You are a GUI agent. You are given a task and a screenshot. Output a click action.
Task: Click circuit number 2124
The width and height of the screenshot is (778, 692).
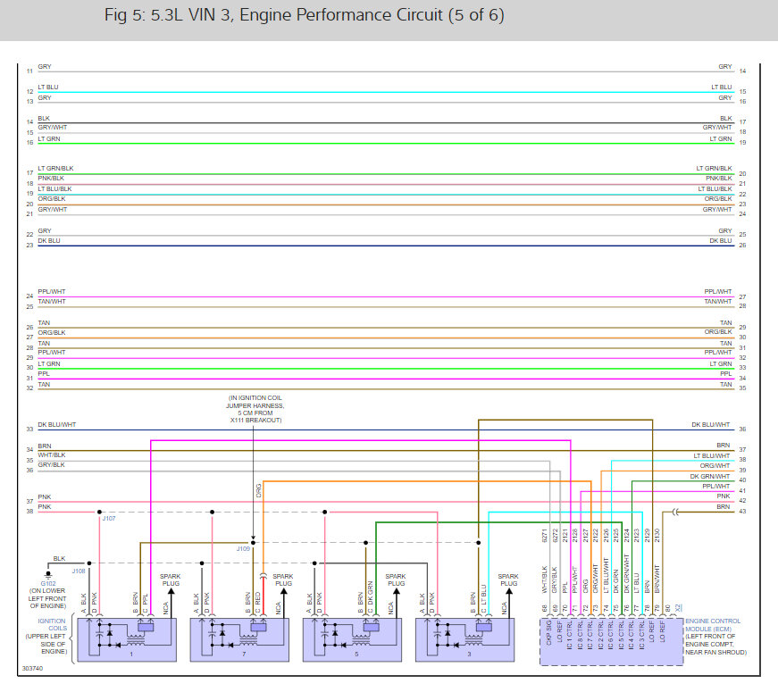click(x=626, y=535)
